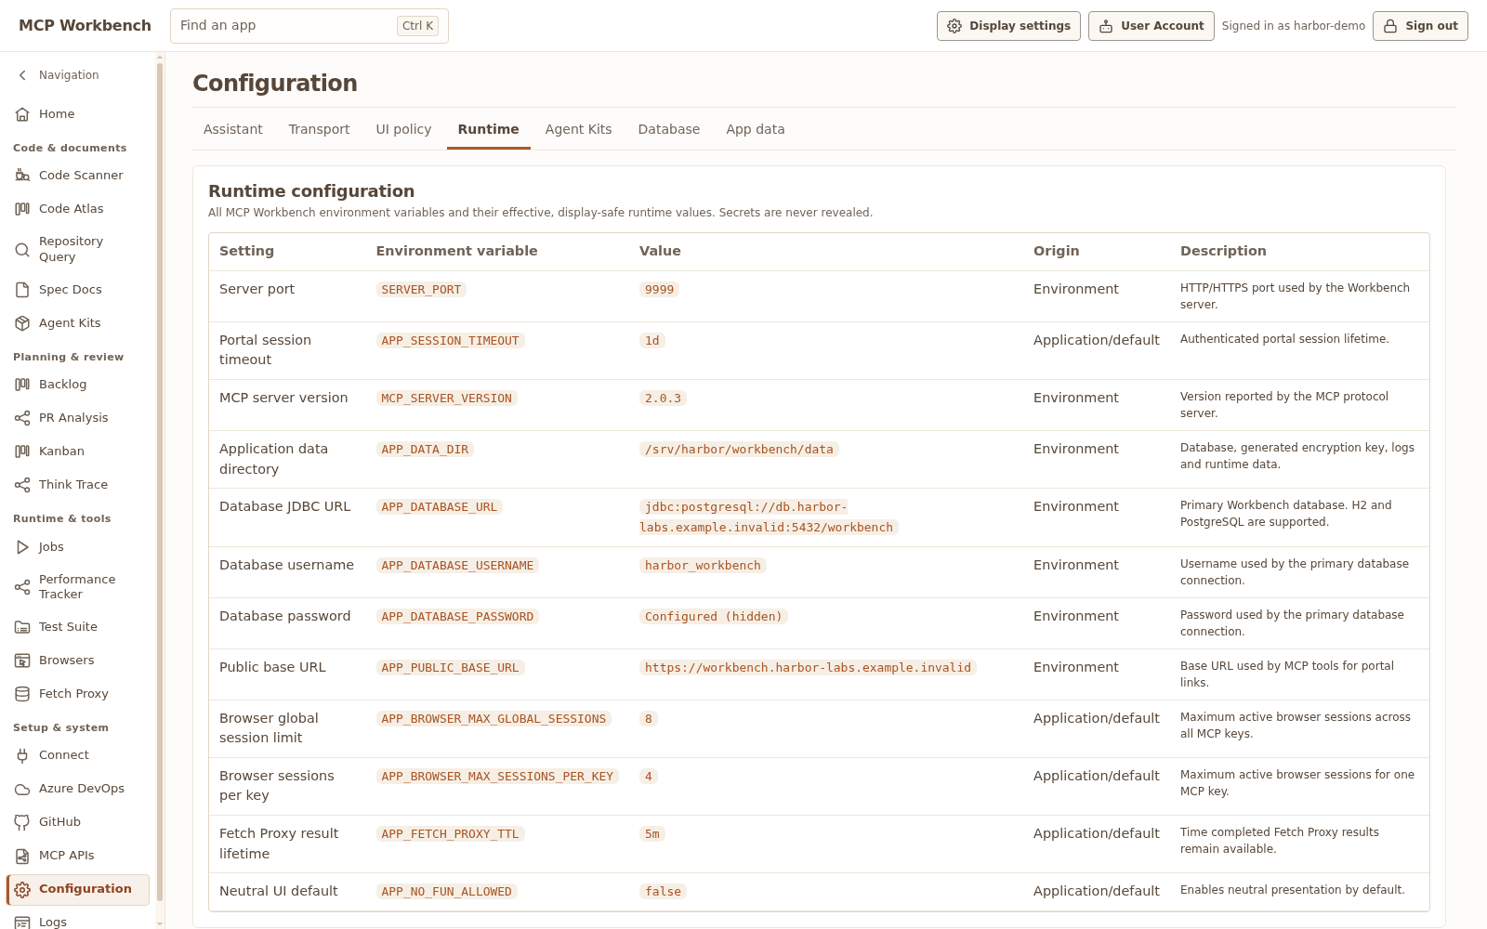Click the Think Trace icon
The height and width of the screenshot is (929, 1487).
pyautogui.click(x=22, y=485)
